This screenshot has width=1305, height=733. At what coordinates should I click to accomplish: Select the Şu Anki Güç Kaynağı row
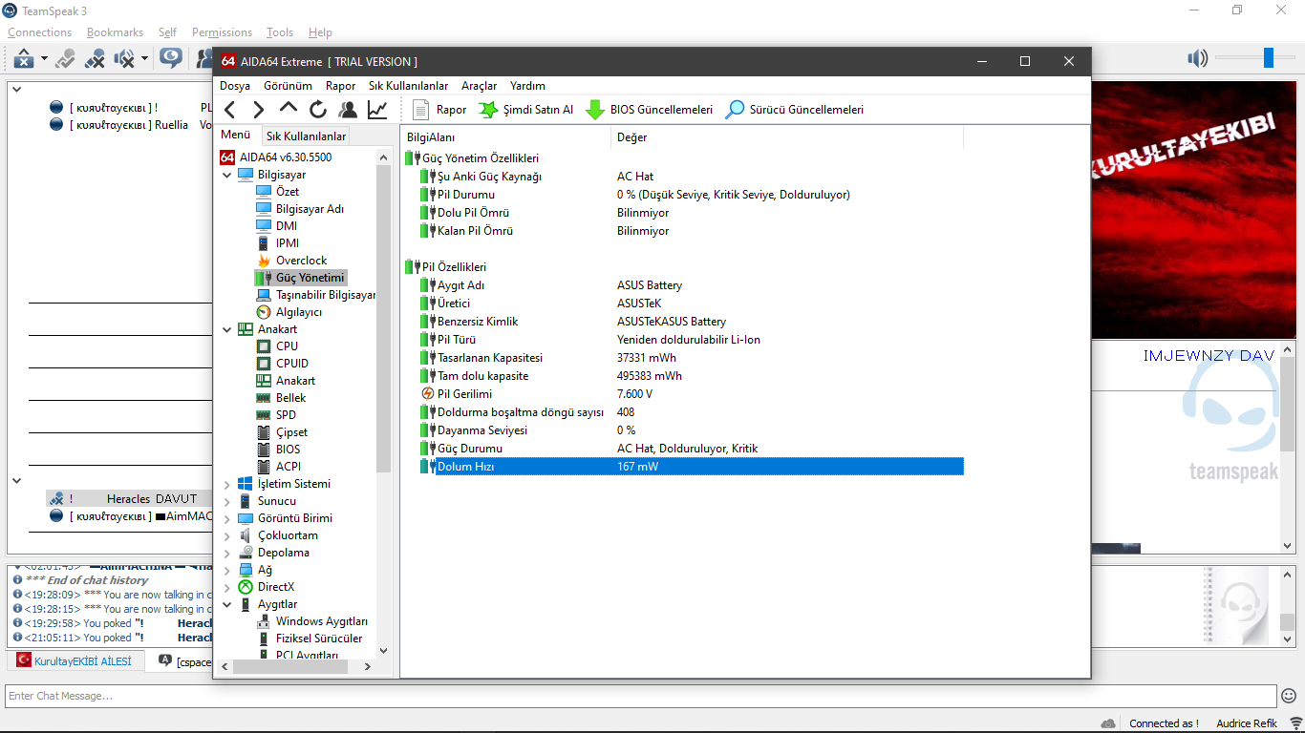(691, 177)
